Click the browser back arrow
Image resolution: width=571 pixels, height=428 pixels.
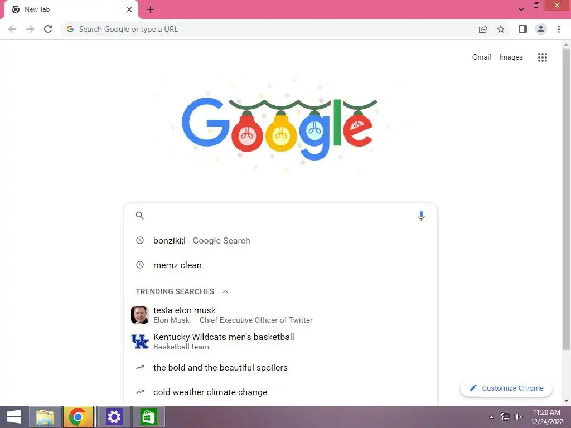[12, 29]
